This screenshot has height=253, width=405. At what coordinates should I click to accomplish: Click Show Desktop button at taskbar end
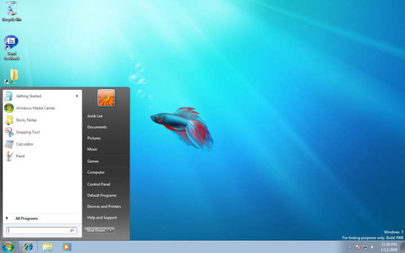coord(402,247)
